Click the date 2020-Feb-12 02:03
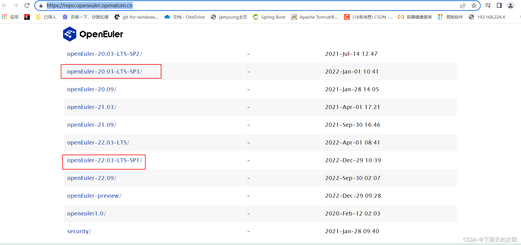The width and height of the screenshot is (521, 245). click(x=353, y=213)
